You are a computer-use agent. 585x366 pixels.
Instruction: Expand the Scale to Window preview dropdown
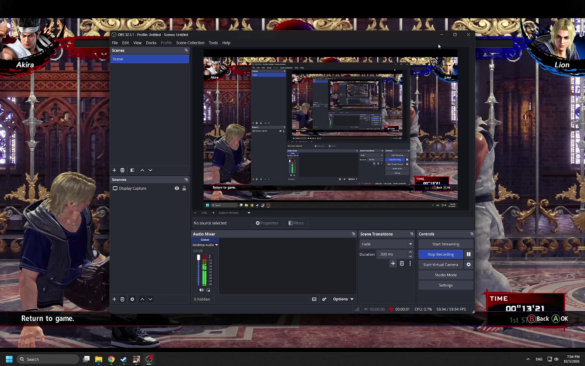click(249, 213)
